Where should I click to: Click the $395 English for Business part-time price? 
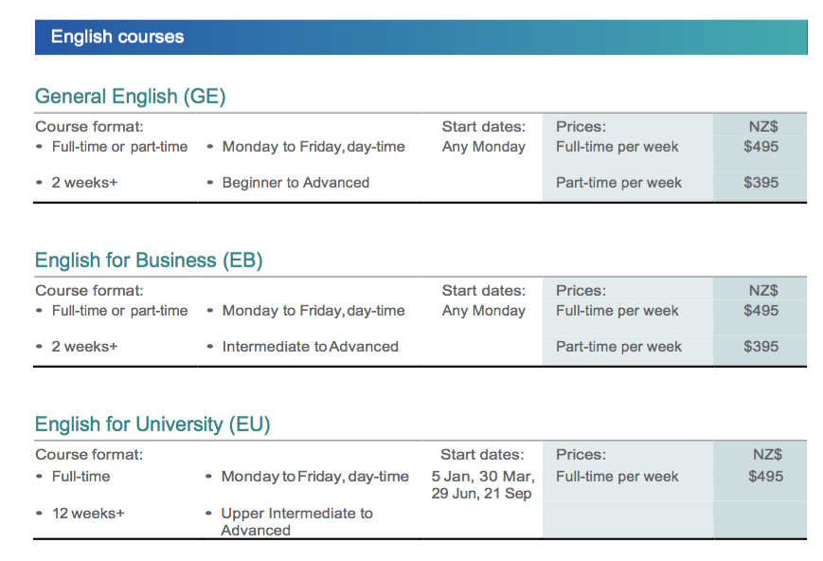coord(761,347)
